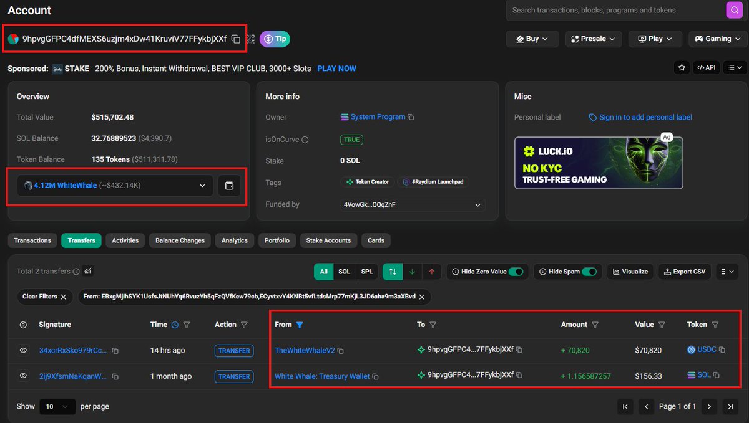Image resolution: width=749 pixels, height=423 pixels.
Task: Remove the From: EBxgMjih… filter chip
Action: click(421, 297)
